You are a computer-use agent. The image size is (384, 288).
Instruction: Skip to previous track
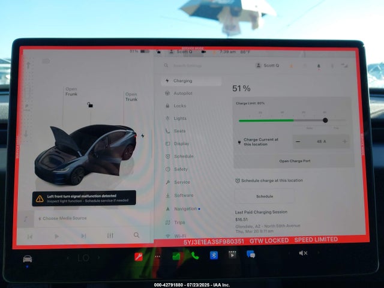30,236
